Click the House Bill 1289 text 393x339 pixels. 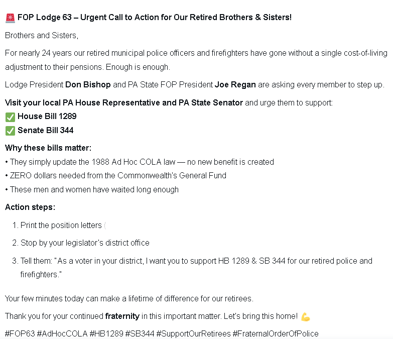coord(47,117)
